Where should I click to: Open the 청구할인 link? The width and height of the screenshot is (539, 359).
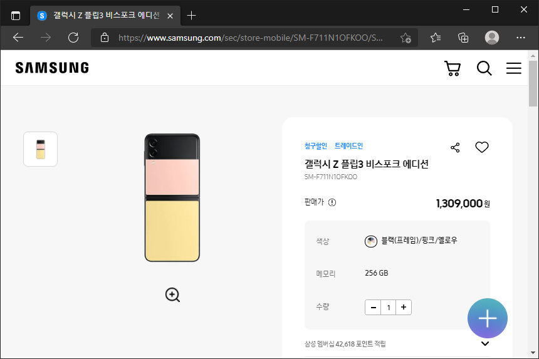click(315, 146)
